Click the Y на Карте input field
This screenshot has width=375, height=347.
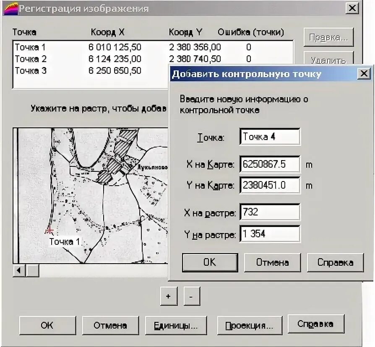pyautogui.click(x=270, y=185)
